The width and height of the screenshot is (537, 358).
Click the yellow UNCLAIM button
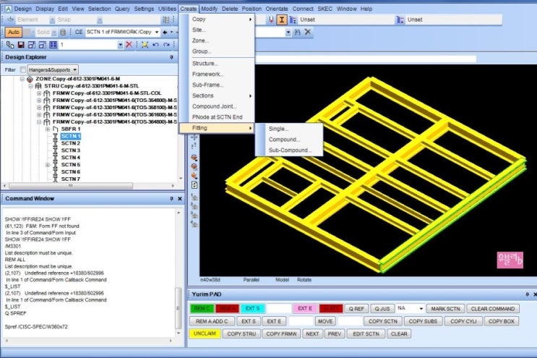(205, 333)
